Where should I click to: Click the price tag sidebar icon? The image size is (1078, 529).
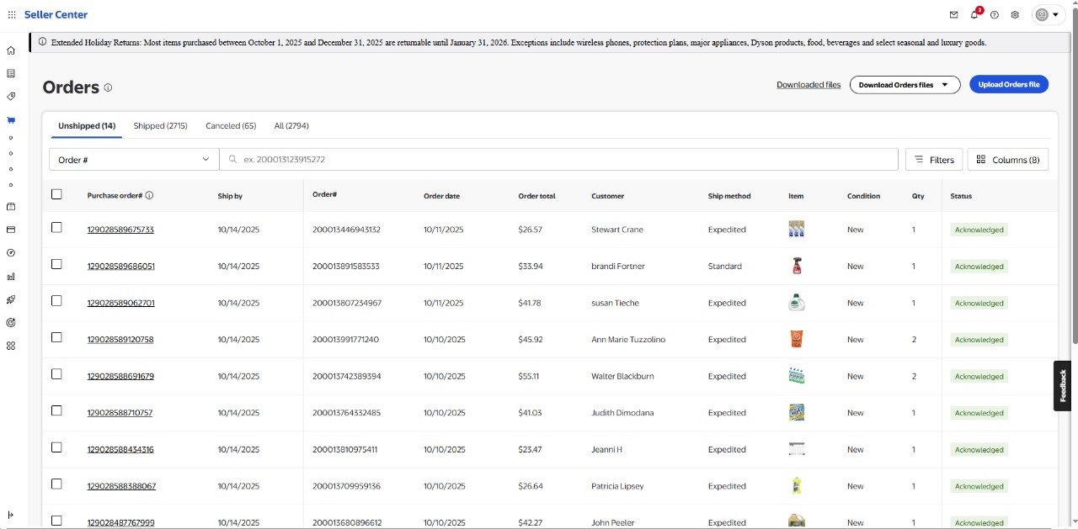(11, 97)
